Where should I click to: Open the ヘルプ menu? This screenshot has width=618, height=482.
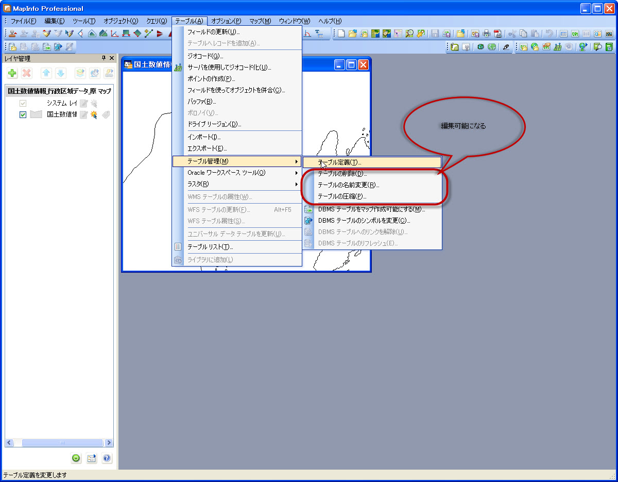330,21
